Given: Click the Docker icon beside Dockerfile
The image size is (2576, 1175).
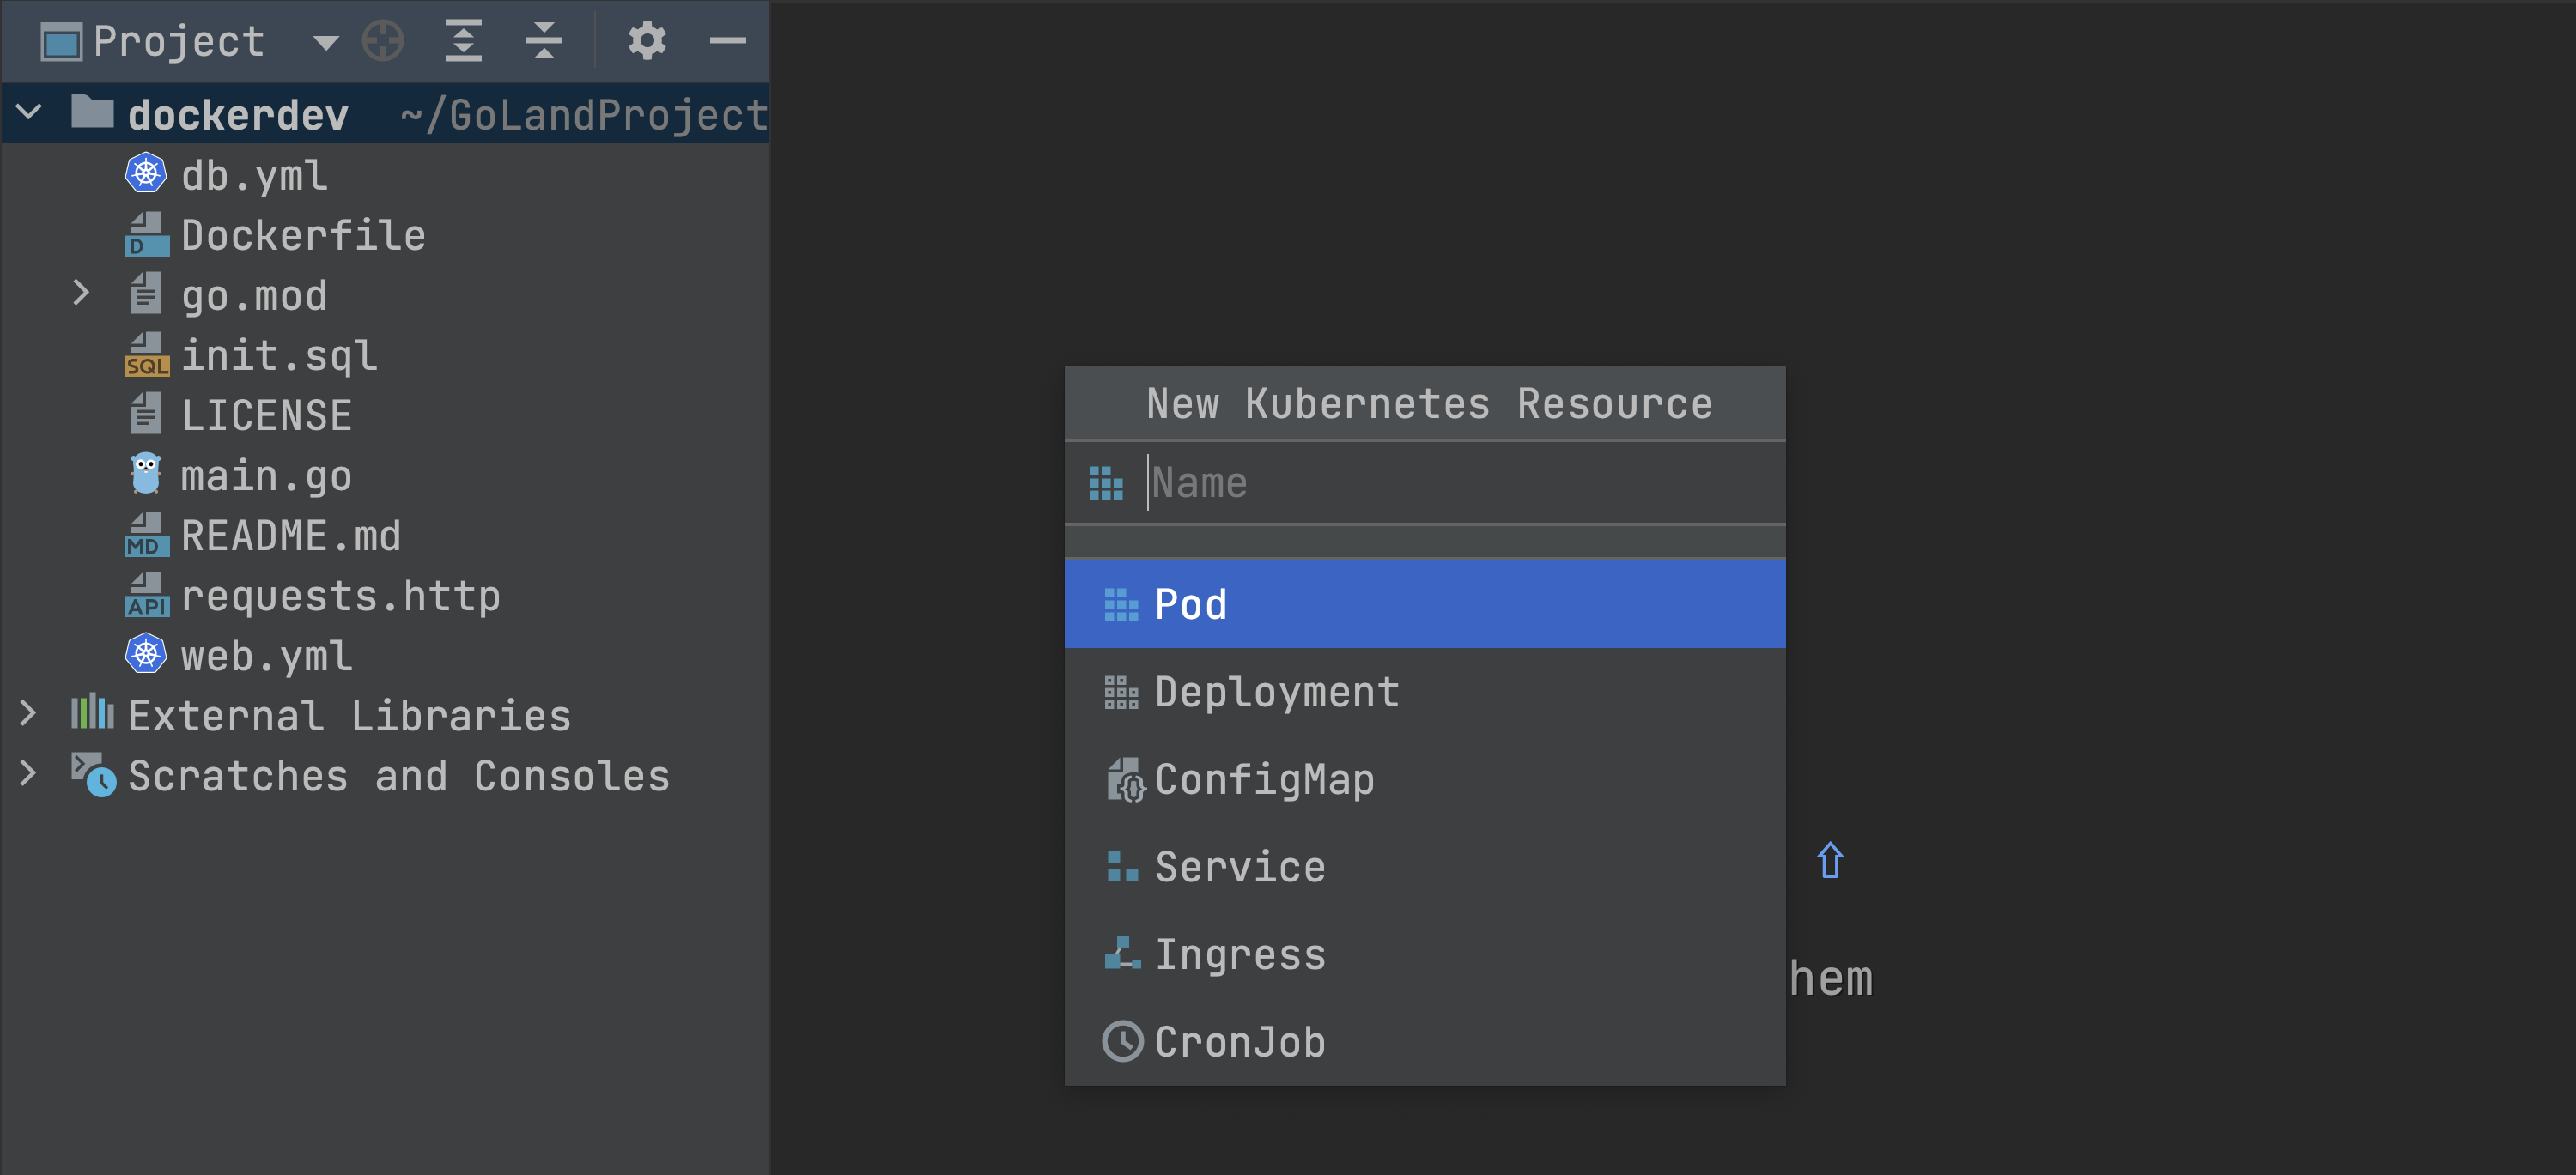Looking at the screenshot, I should tap(146, 235).
